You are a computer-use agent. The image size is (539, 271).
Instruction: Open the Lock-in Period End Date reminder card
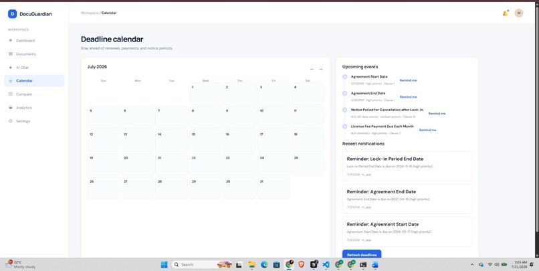[407, 167]
